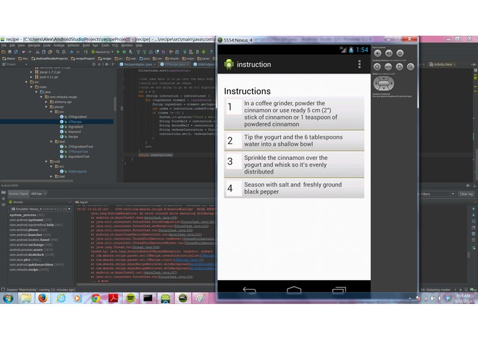Click the Find magnifier toolbar icon
The width and height of the screenshot is (478, 339).
(58, 52)
